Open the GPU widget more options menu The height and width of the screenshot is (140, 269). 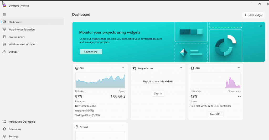(x=239, y=68)
